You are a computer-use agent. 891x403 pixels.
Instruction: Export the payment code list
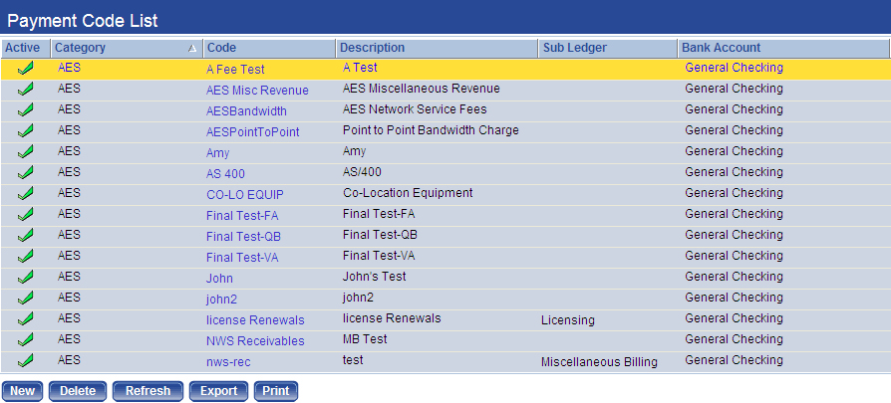click(218, 391)
